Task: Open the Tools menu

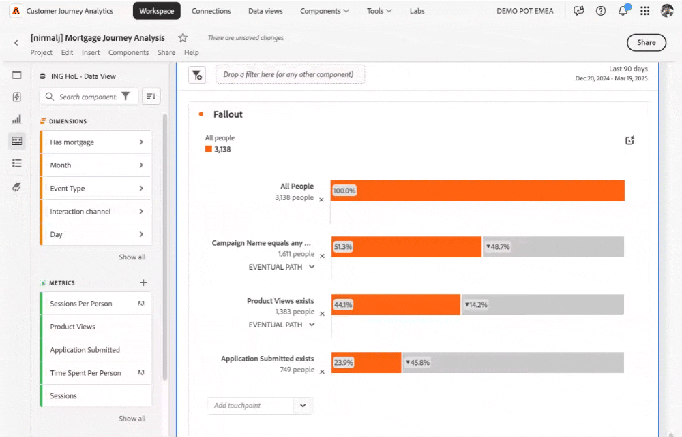Action: point(379,11)
